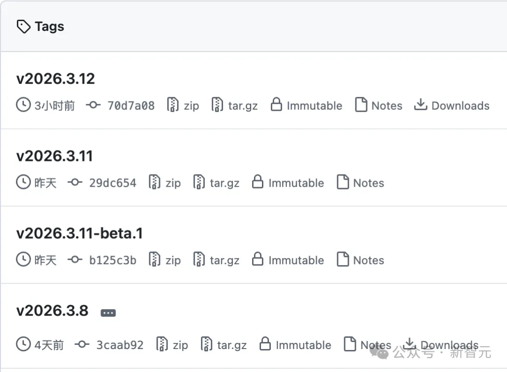This screenshot has width=507, height=372.
Task: Open the v2026.3.8 tag link
Action: coord(52,311)
